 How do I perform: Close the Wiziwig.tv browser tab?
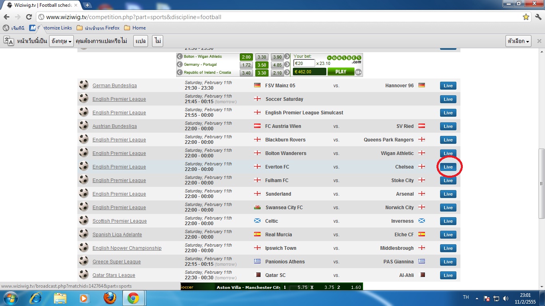[76, 5]
